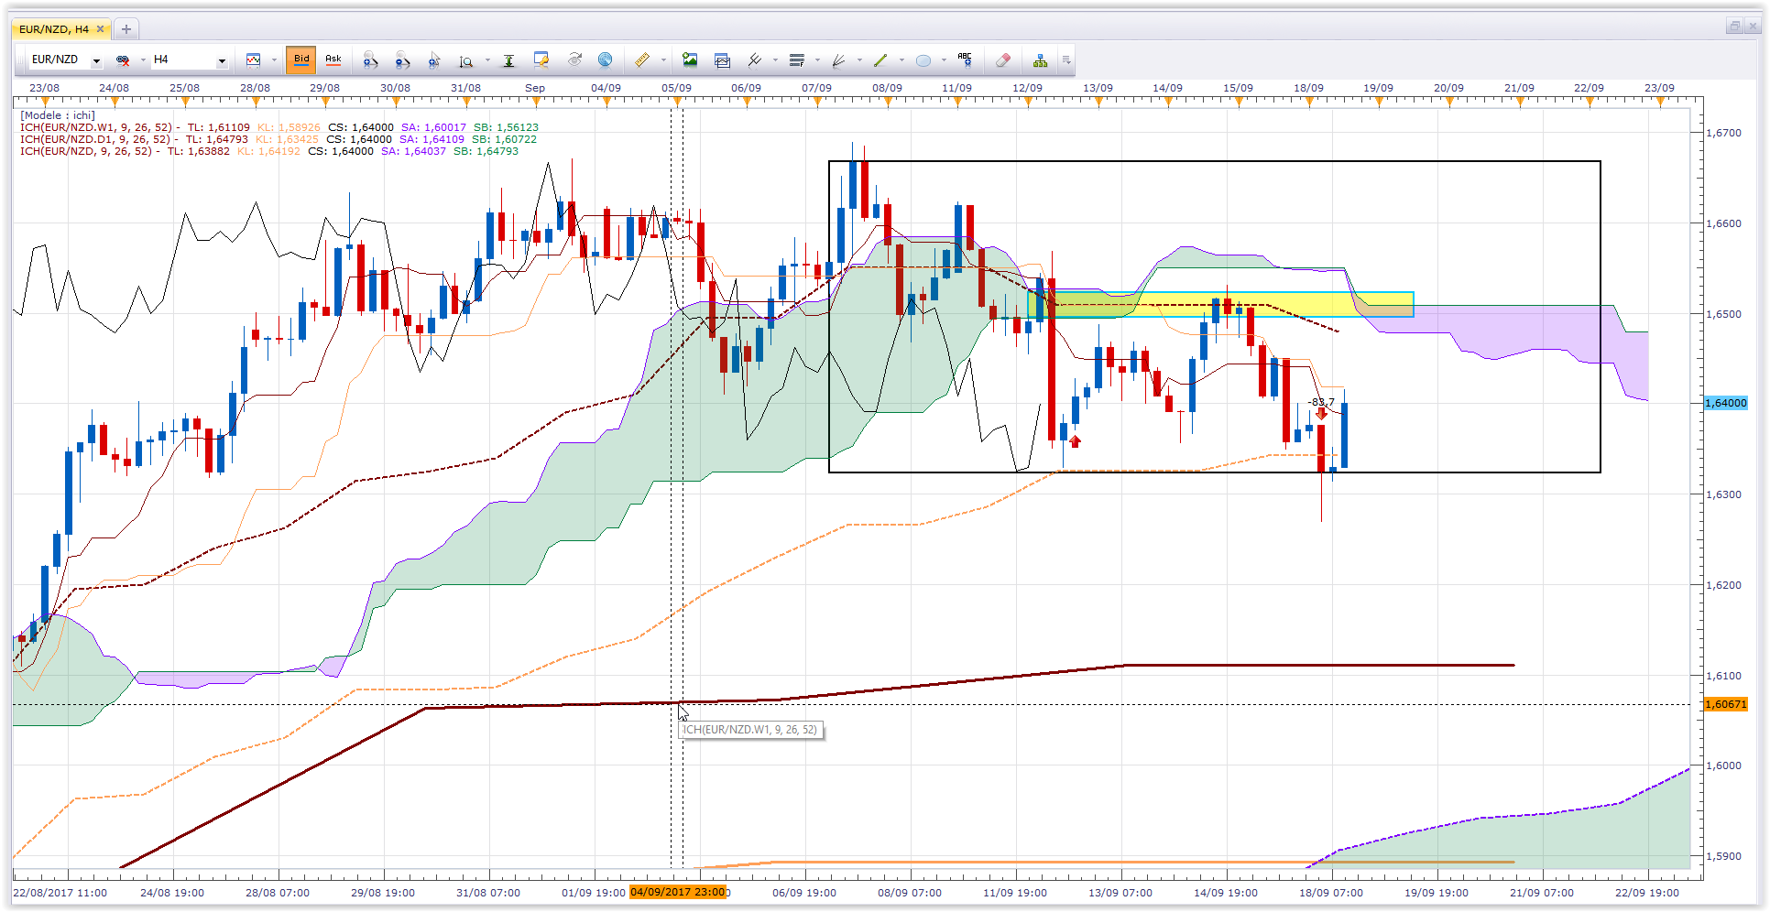Toggle Bid price display
The image size is (1770, 912).
coord(301,60)
